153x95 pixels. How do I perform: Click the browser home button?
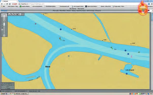[x=10, y=4]
